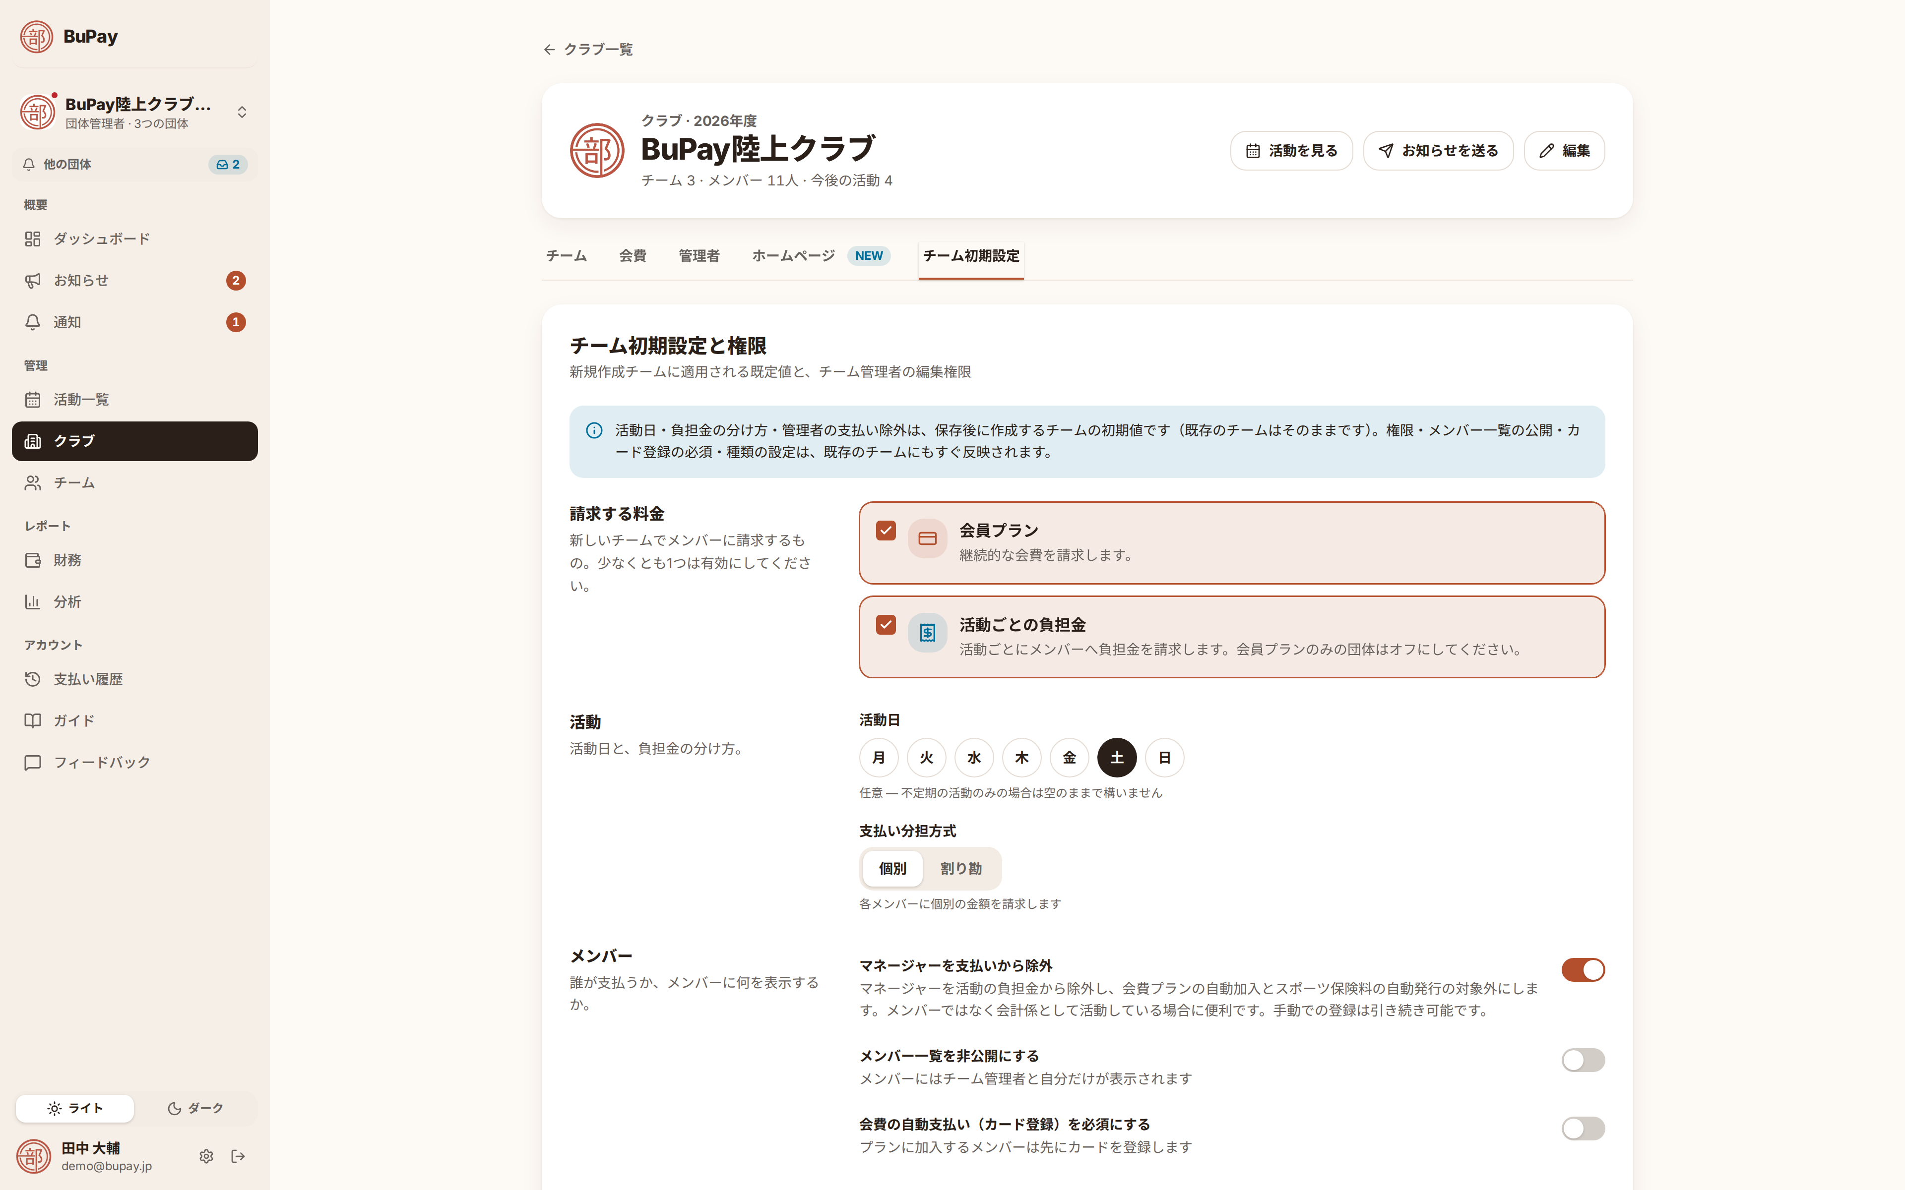This screenshot has height=1190, width=1905.
Task: Go back to クラブ一覧
Action: [587, 50]
